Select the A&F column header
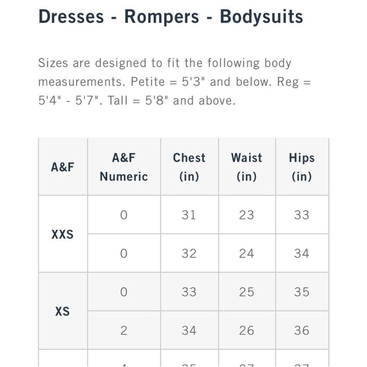 (x=62, y=167)
